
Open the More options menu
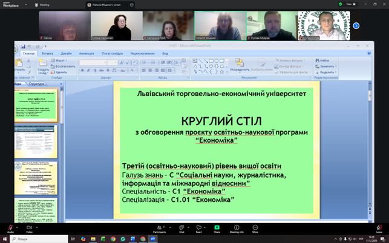pyautogui.click(x=255, y=227)
